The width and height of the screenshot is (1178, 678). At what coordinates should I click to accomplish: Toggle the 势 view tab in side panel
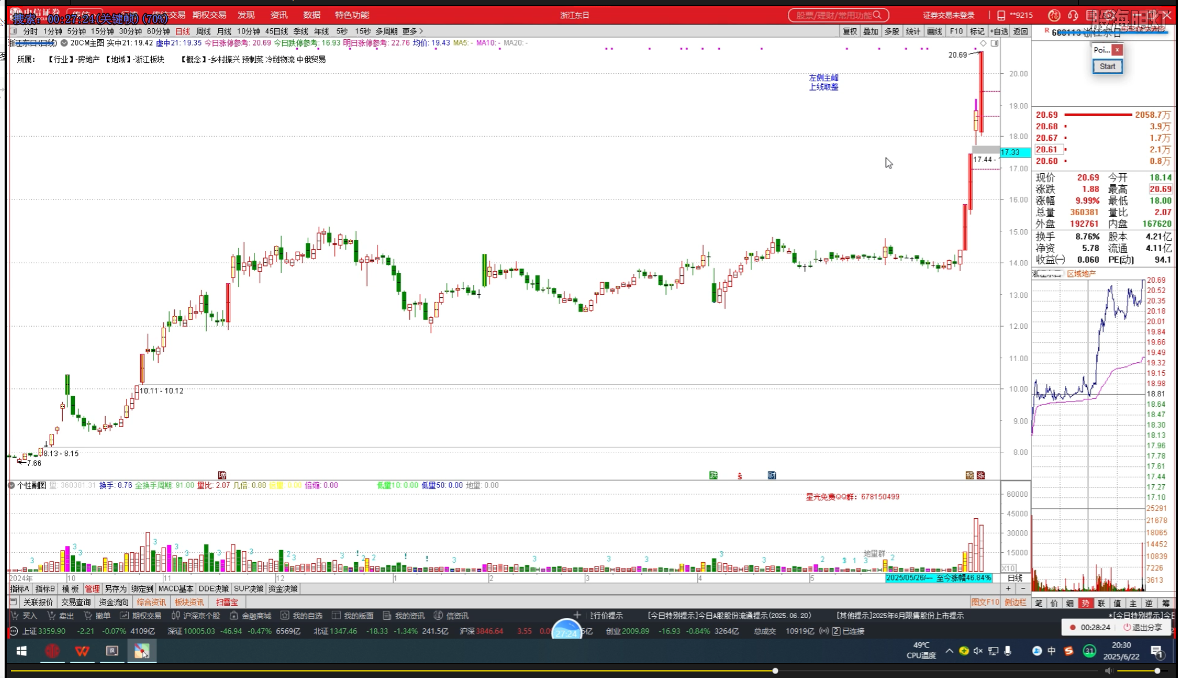tap(1086, 603)
